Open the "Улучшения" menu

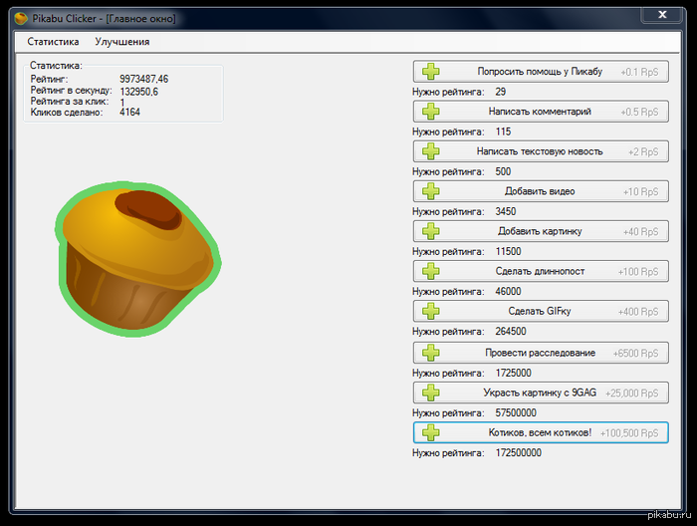pyautogui.click(x=122, y=42)
